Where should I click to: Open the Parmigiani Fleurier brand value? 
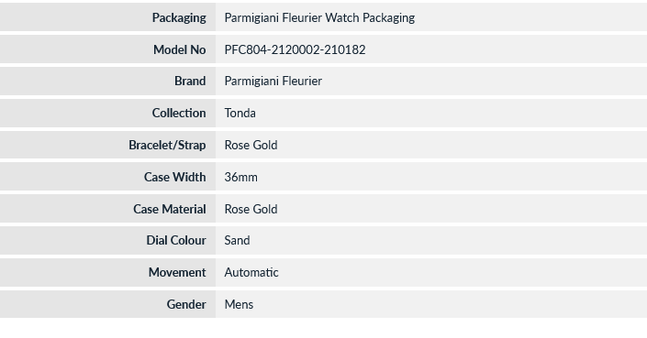[x=273, y=82]
